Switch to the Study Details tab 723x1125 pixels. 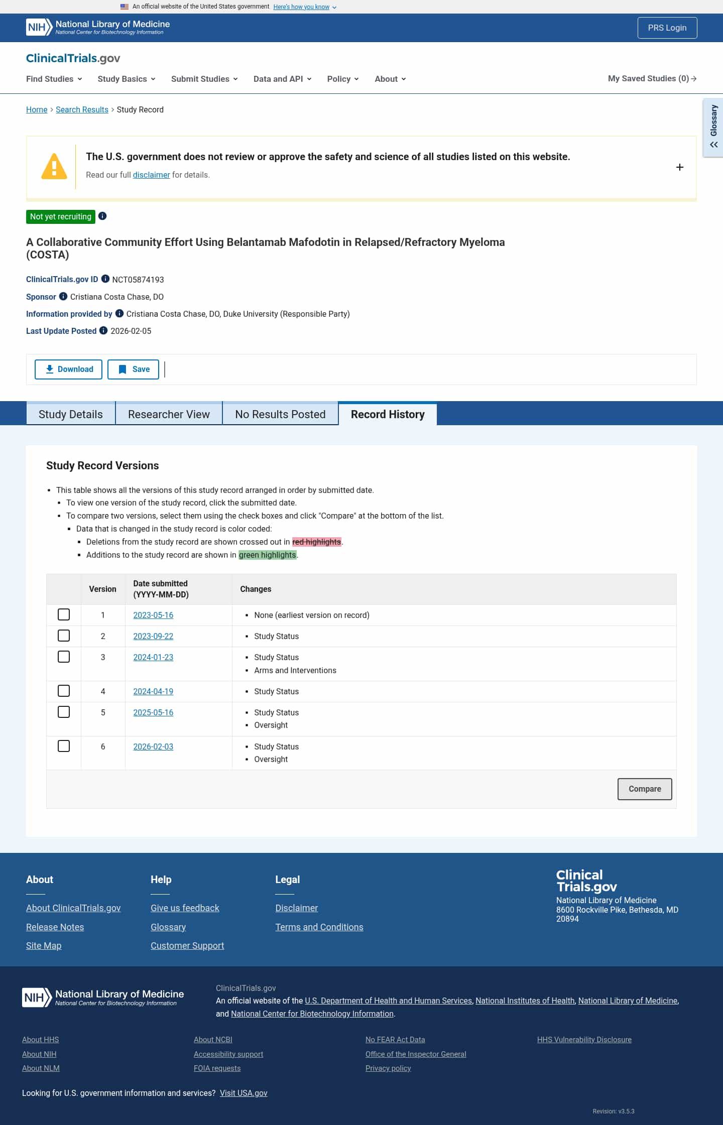tap(71, 414)
